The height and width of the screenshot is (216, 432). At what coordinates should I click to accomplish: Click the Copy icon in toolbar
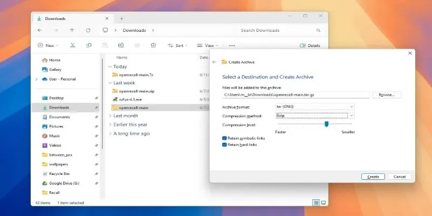click(x=89, y=45)
